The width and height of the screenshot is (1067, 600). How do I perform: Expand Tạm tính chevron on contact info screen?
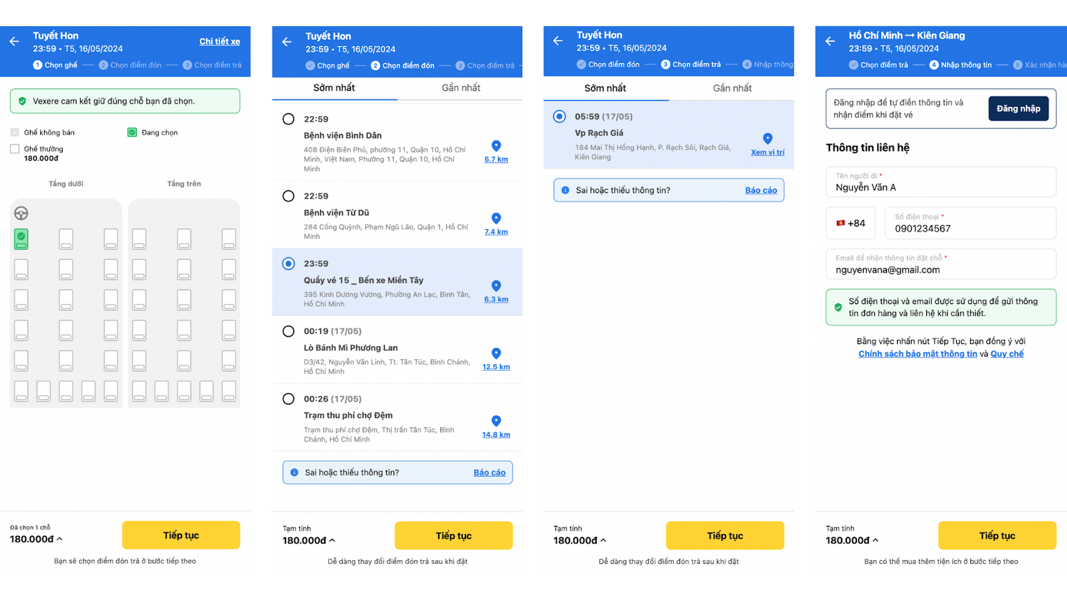(x=876, y=541)
